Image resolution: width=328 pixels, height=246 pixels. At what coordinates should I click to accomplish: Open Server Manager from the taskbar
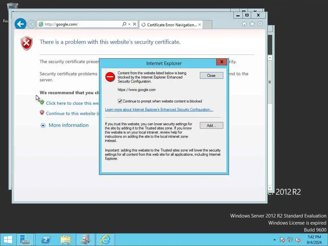click(25, 240)
